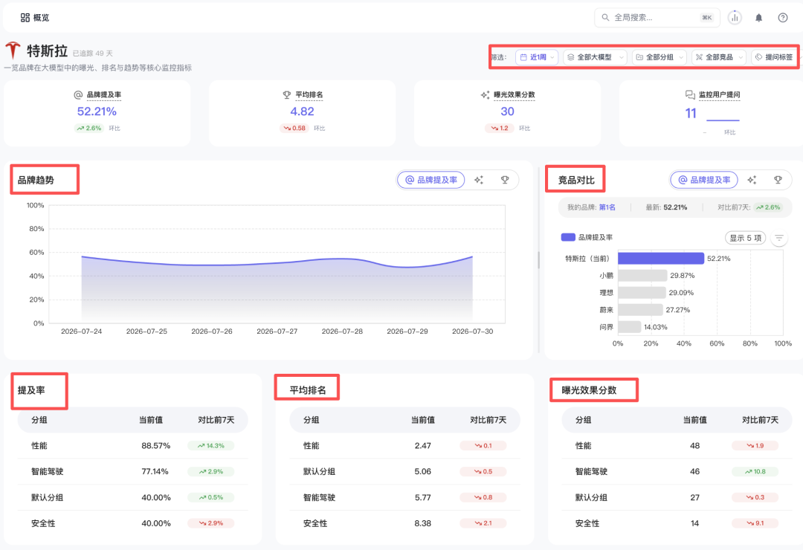Click the @ icon on 品牌提及率 card

(78, 94)
